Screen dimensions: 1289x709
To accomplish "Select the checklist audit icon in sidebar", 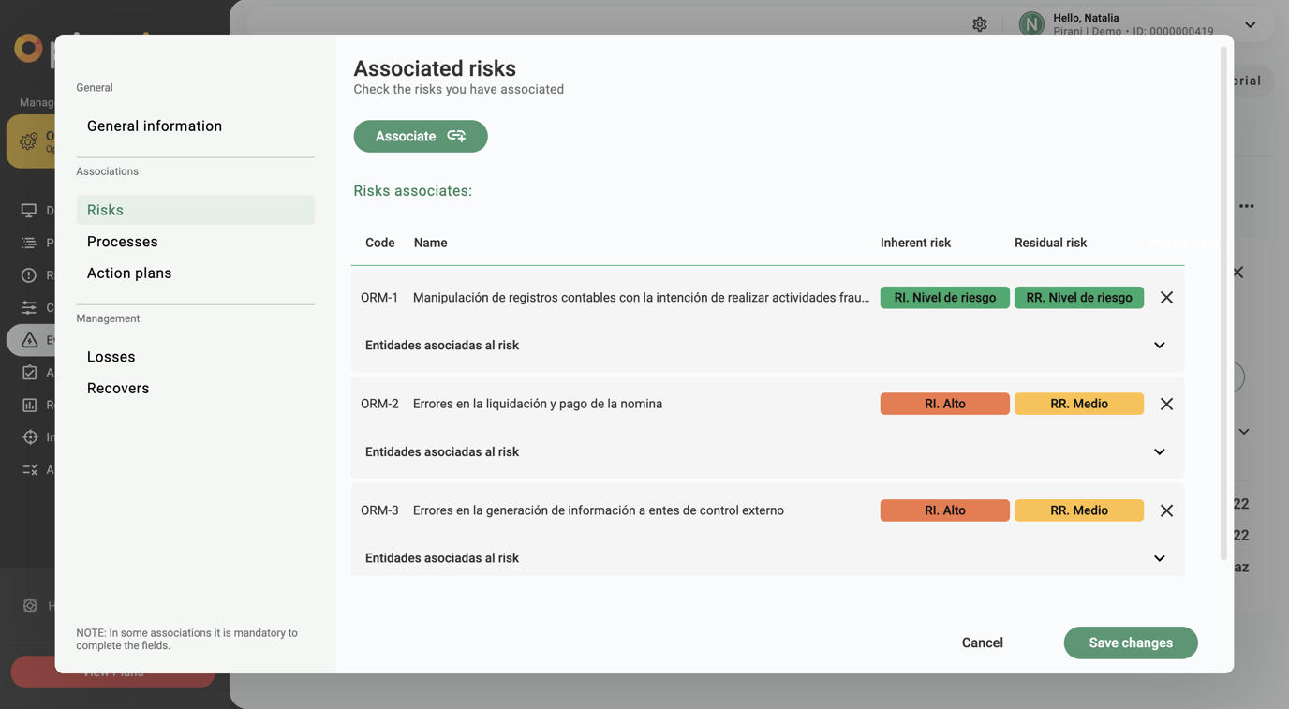I will 29,372.
